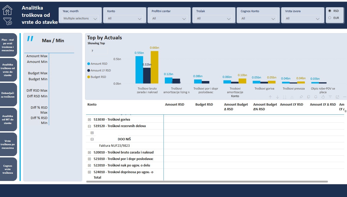The width and height of the screenshot is (347, 197).
Task: Click the Max / Min card title
Action: 53,41
